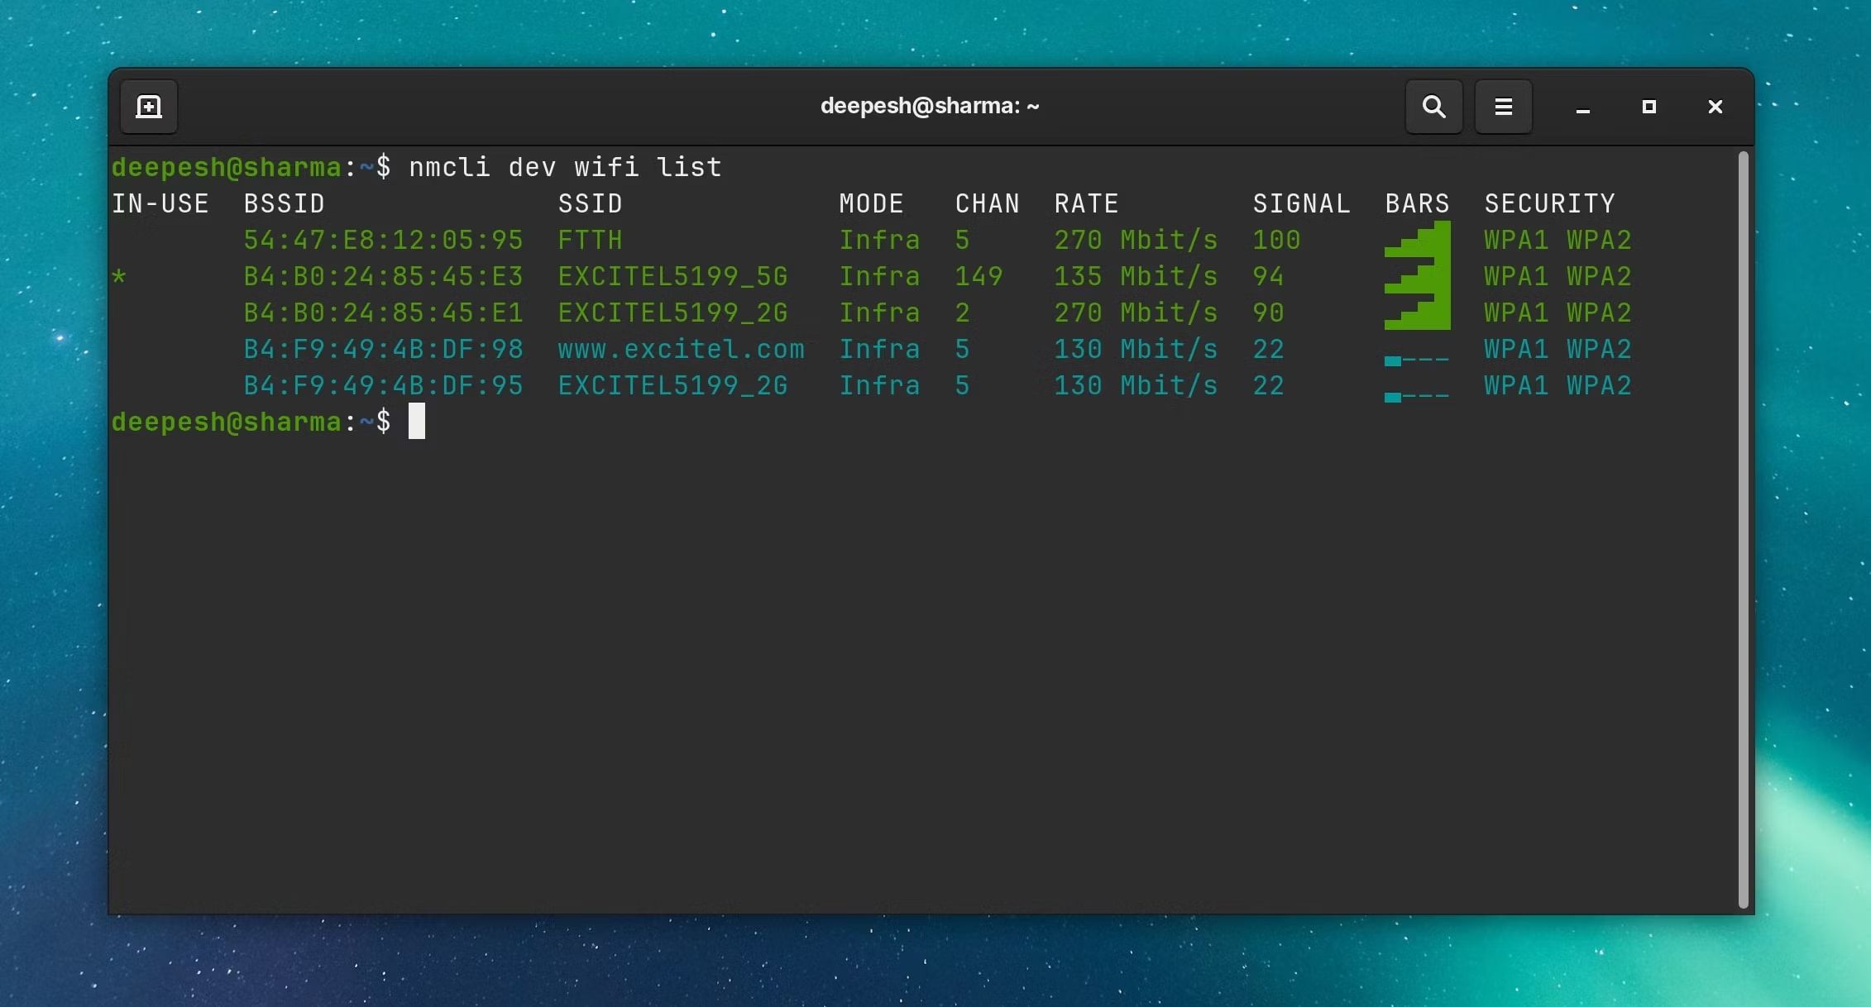Click the window title deepesh@sharma: ~

click(930, 106)
